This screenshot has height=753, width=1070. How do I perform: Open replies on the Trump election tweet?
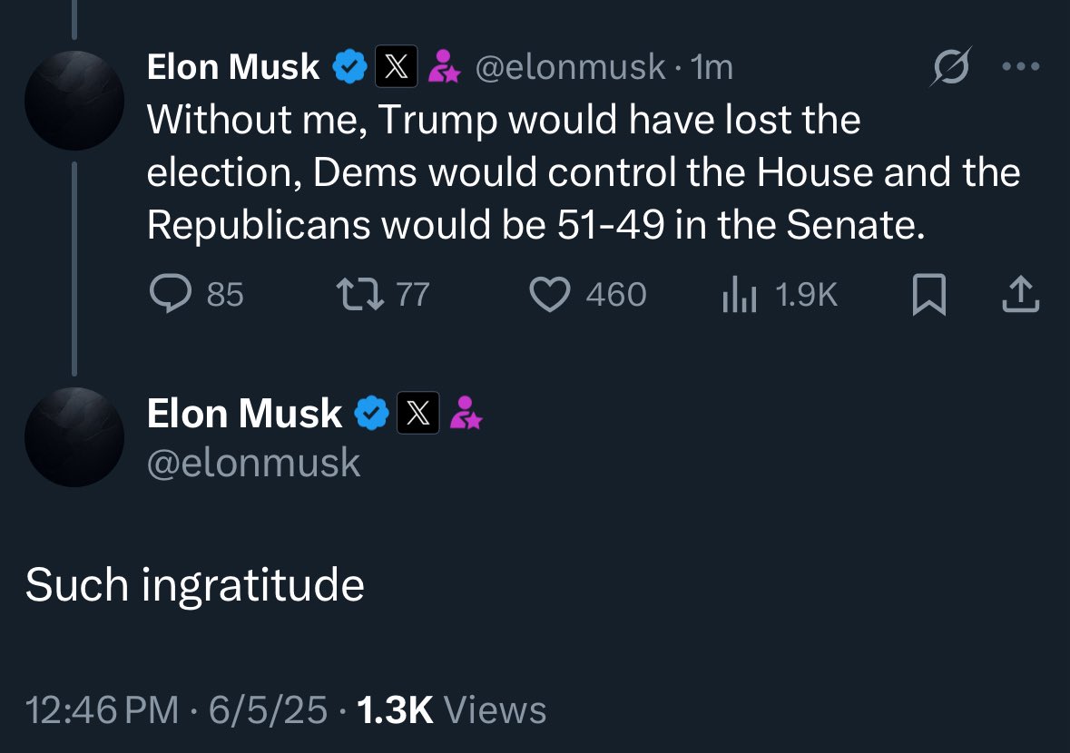[197, 294]
